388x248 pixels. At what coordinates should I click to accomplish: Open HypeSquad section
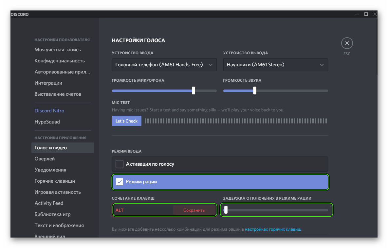[x=47, y=122]
